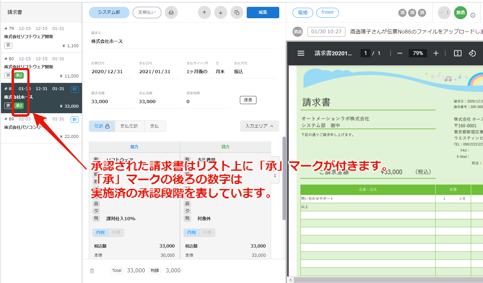Click the info icon beside green avatar
483x283 pixels.
coord(473,15)
